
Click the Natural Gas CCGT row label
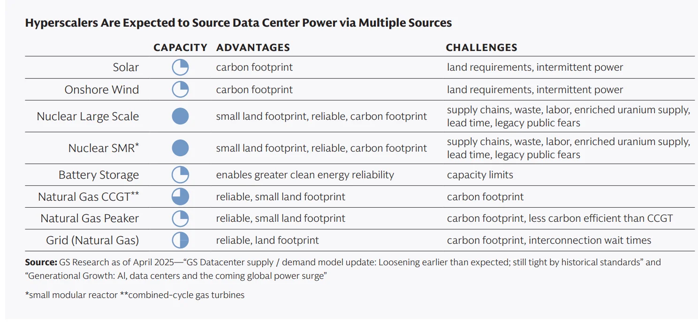88,197
